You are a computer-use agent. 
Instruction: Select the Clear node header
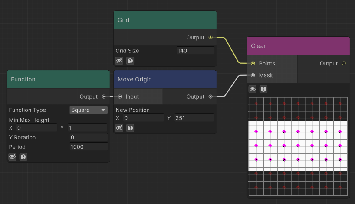299,46
